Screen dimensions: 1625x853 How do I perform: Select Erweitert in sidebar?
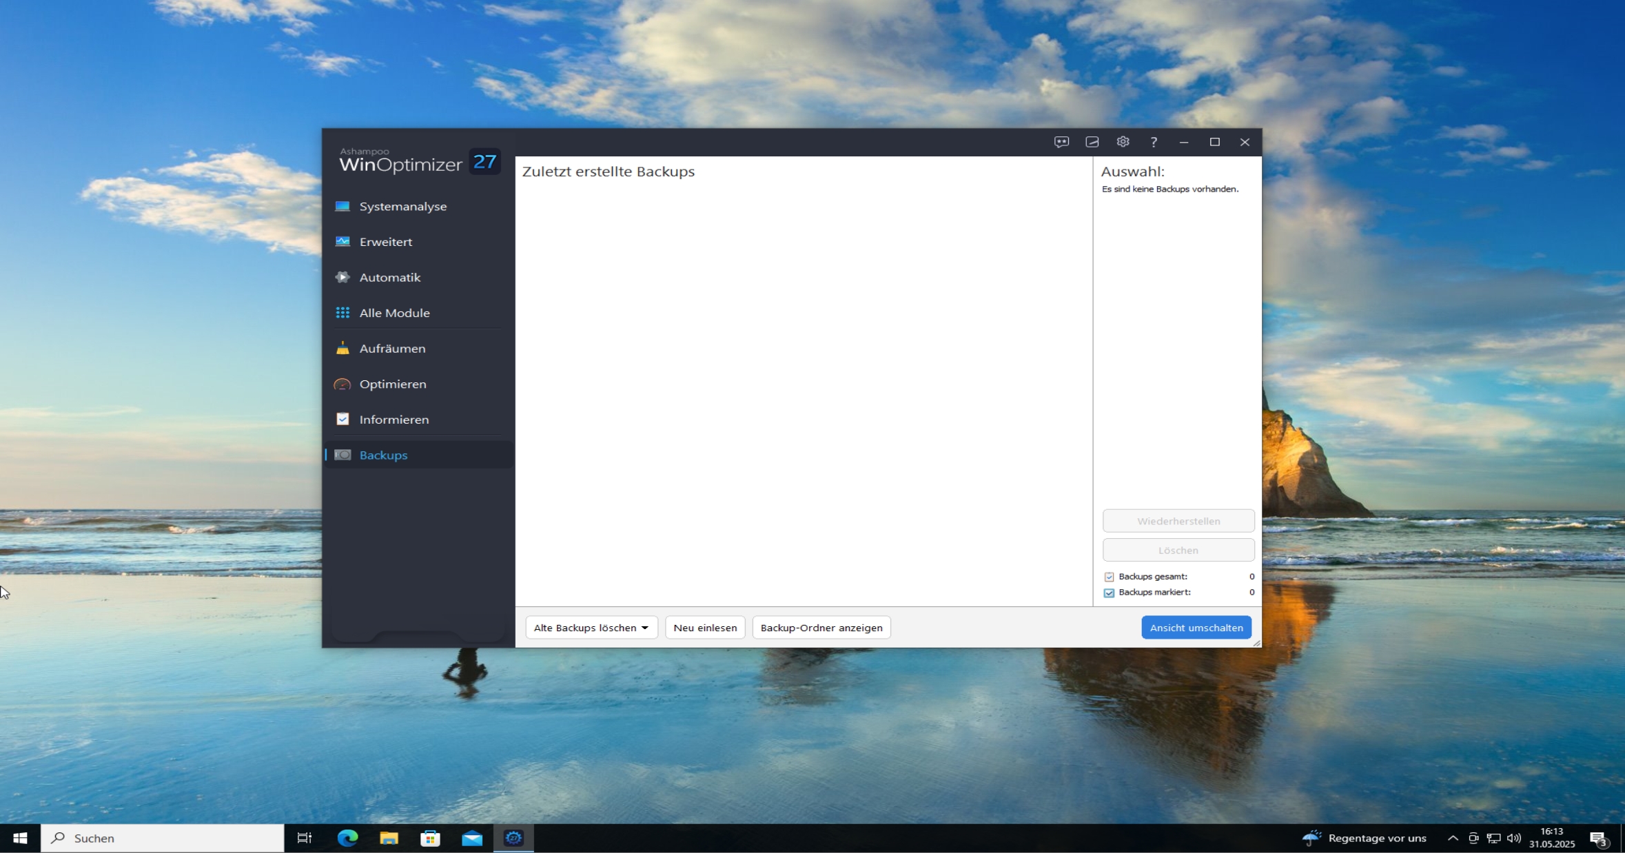click(x=420, y=242)
